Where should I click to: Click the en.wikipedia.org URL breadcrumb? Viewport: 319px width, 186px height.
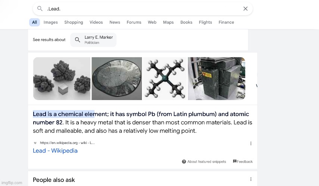click(67, 143)
